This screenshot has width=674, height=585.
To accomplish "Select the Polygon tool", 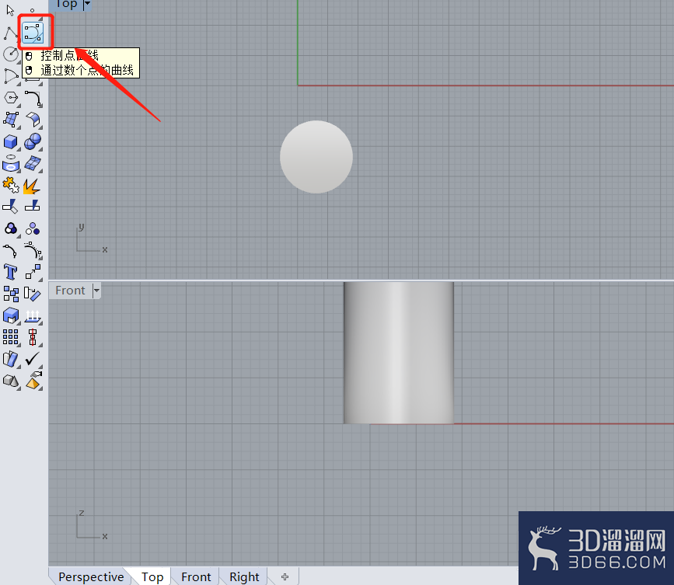I will coord(10,98).
